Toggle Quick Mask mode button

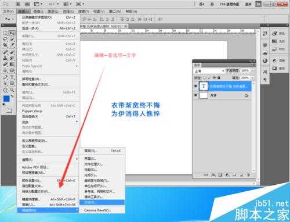[9, 110]
